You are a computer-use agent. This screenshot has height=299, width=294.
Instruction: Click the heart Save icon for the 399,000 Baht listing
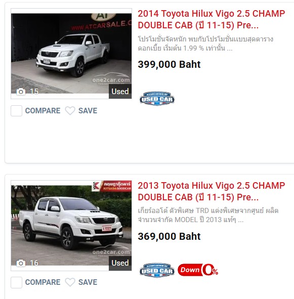(x=70, y=111)
